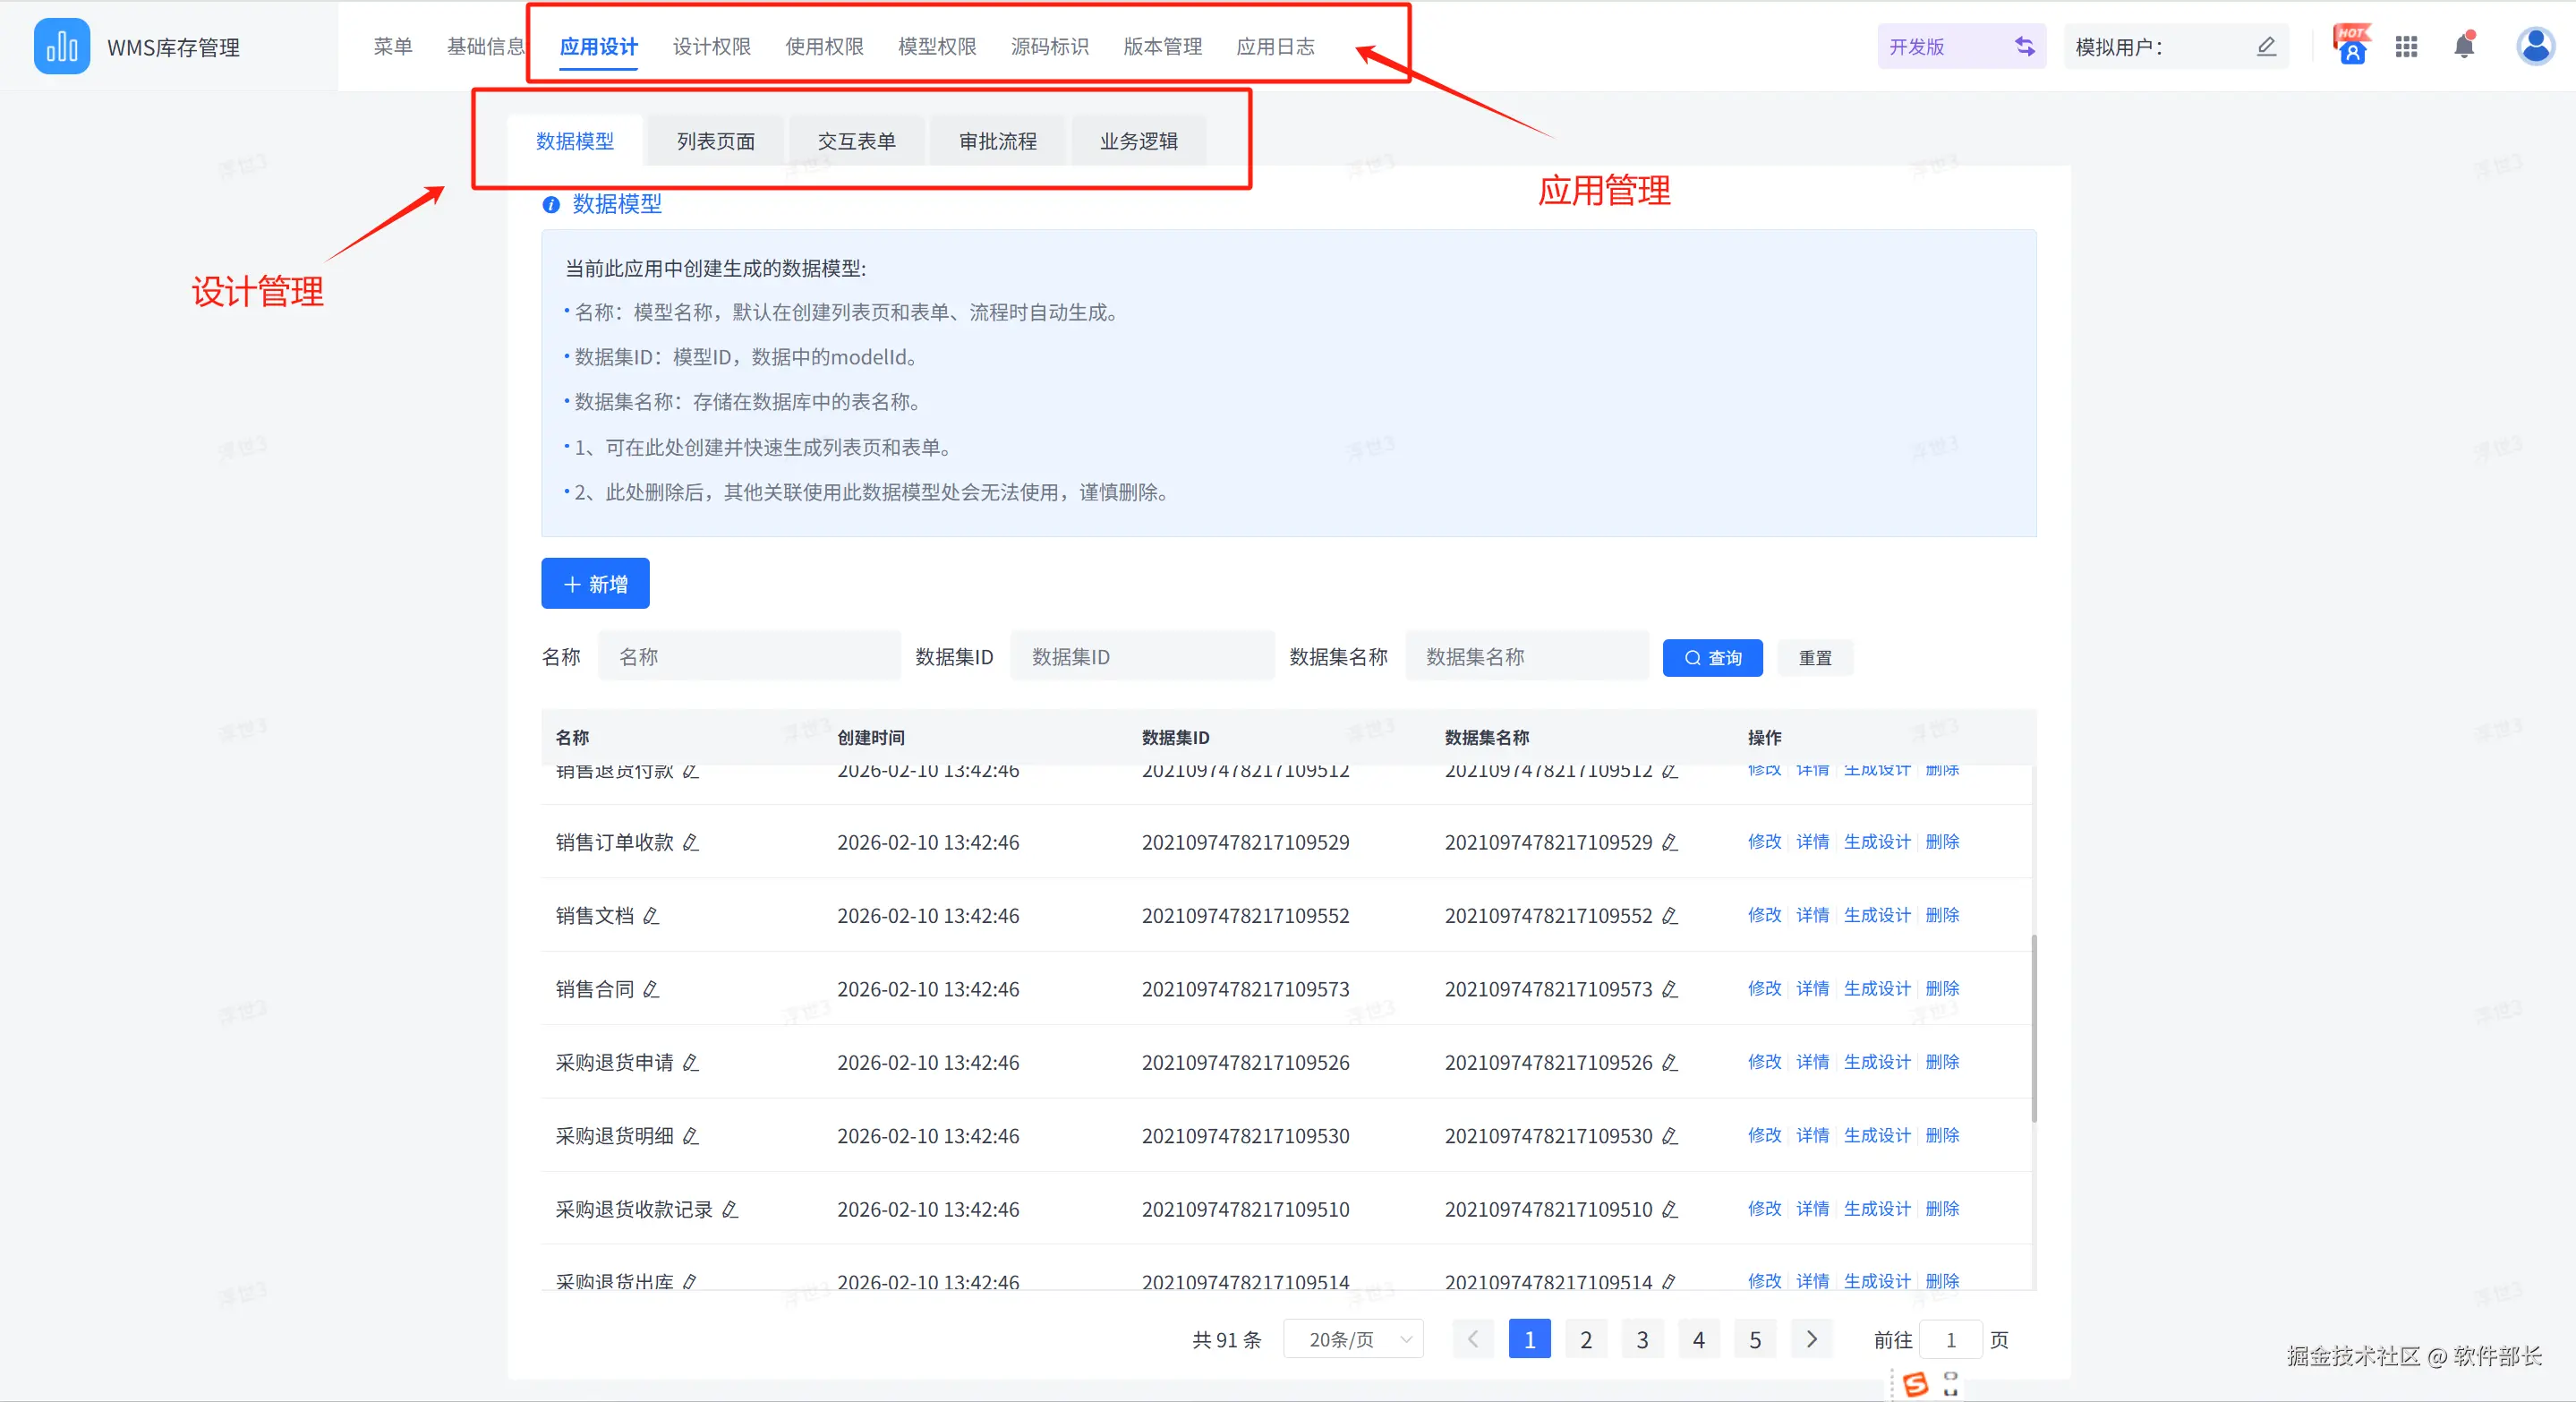Open the 版本管理 menu item
This screenshot has height=1402, width=2576.
click(1162, 46)
